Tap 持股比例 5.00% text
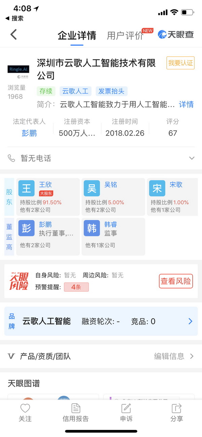 click(x=105, y=203)
